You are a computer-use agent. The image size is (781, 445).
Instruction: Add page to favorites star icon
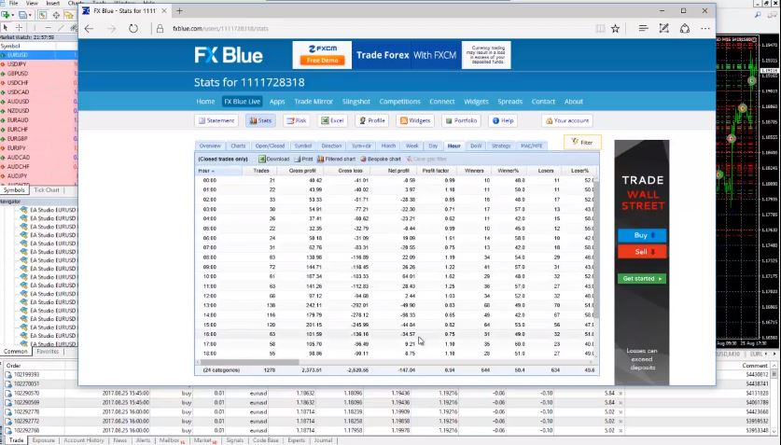[x=615, y=29]
